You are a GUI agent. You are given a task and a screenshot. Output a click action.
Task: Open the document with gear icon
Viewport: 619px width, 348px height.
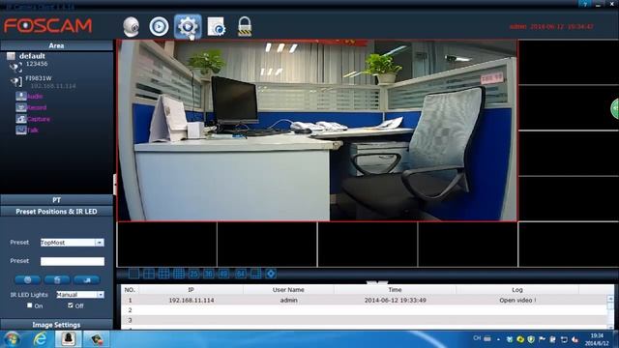click(x=216, y=27)
